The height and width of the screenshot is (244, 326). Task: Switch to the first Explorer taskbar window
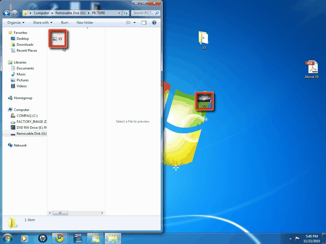point(95,238)
